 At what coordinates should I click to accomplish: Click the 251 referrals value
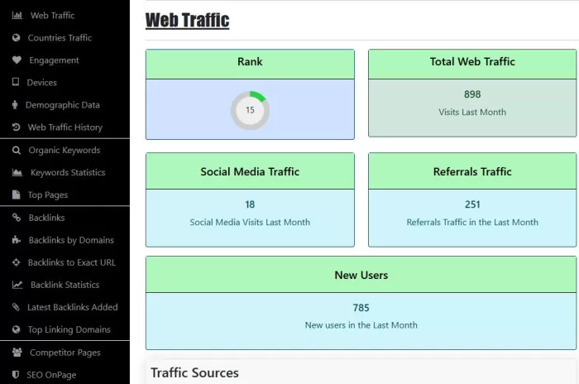point(472,204)
